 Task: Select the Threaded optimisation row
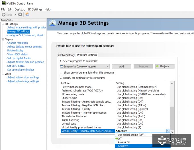coord(115,116)
